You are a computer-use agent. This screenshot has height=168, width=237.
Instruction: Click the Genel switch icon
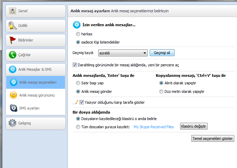click(13, 11)
